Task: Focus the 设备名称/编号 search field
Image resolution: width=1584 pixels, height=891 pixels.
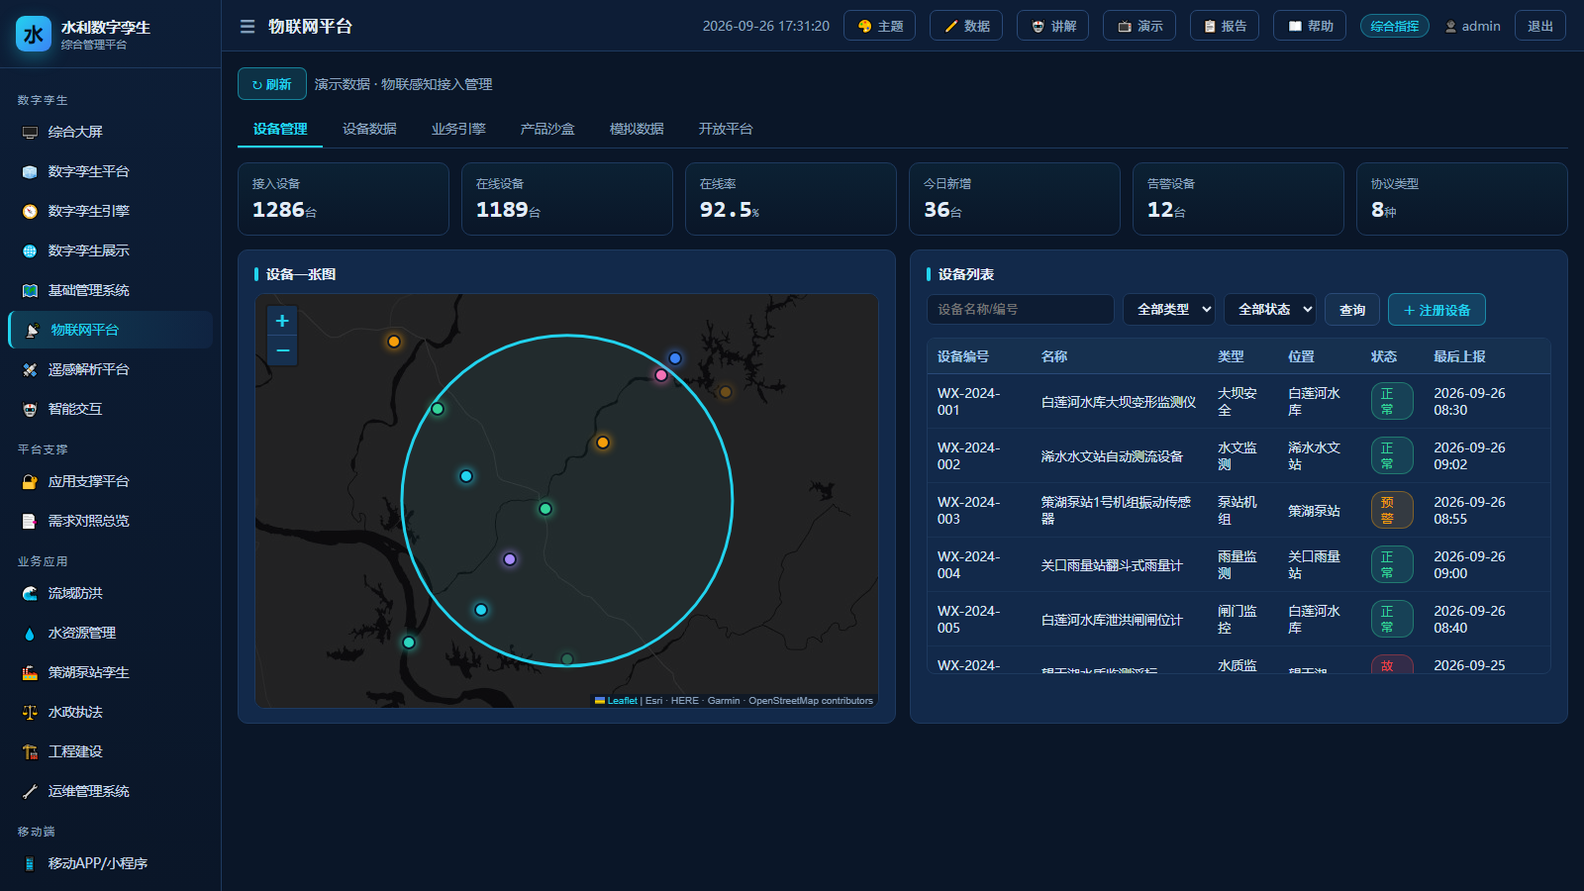Action: point(1020,310)
